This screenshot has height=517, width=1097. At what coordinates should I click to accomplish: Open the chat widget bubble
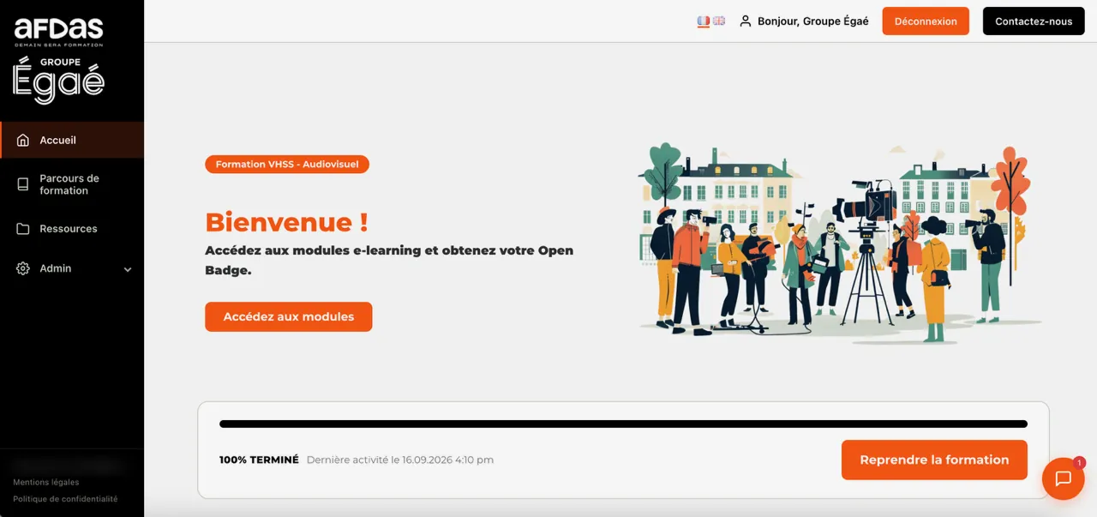1063,478
